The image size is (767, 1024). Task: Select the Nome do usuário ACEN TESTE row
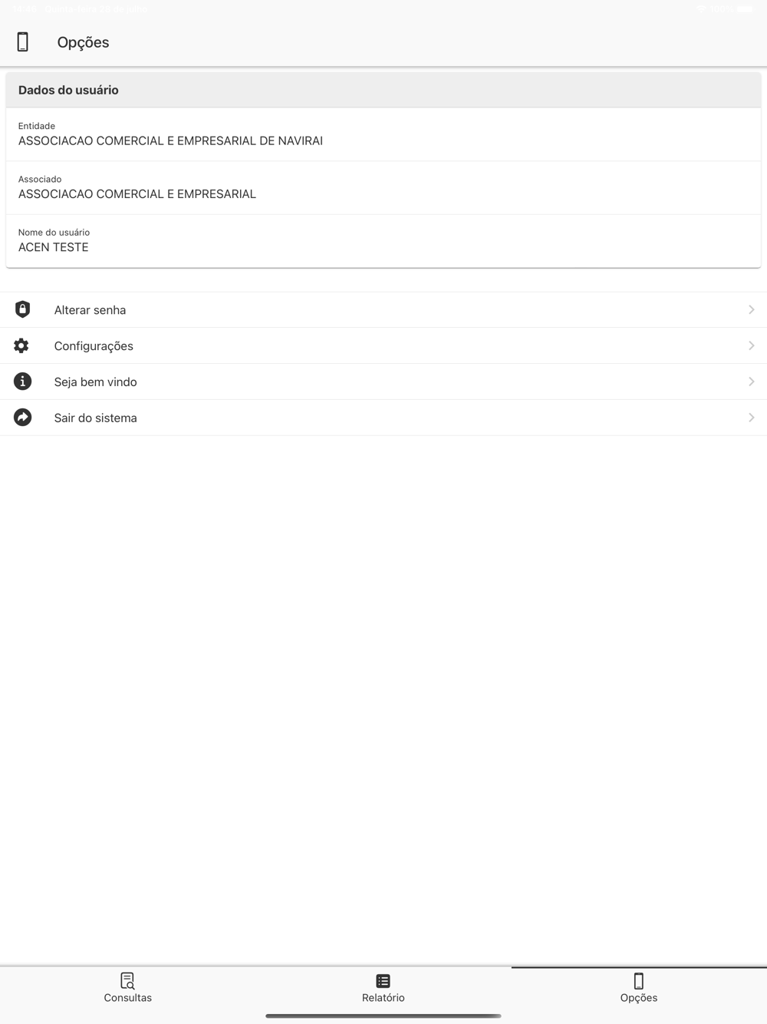click(383, 241)
